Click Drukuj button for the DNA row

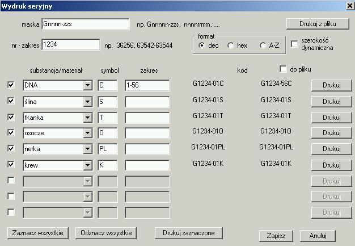point(331,85)
